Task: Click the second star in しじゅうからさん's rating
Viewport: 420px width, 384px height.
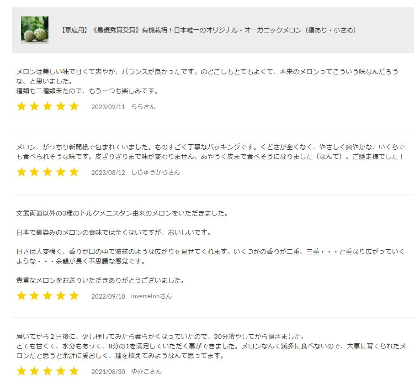Action: tap(34, 172)
